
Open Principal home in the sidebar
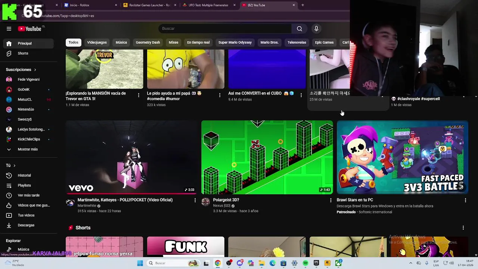point(28,43)
